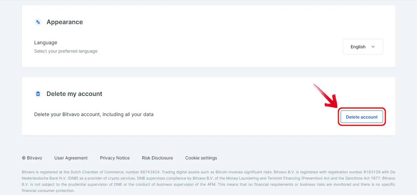Image resolution: width=417 pixels, height=195 pixels.
Task: Open Cookie settings in the footer
Action: point(201,158)
